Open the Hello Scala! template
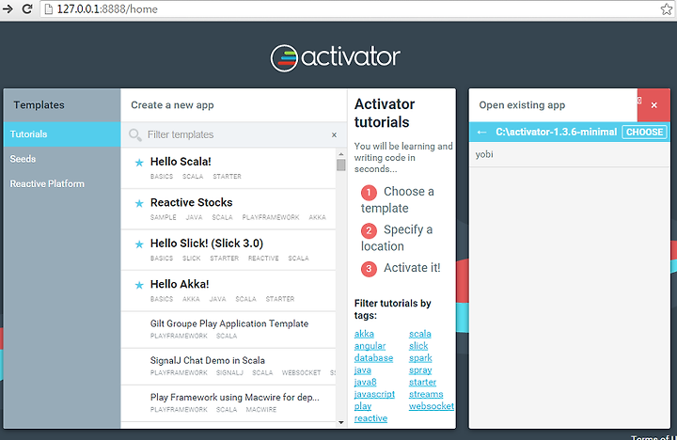 (x=228, y=168)
